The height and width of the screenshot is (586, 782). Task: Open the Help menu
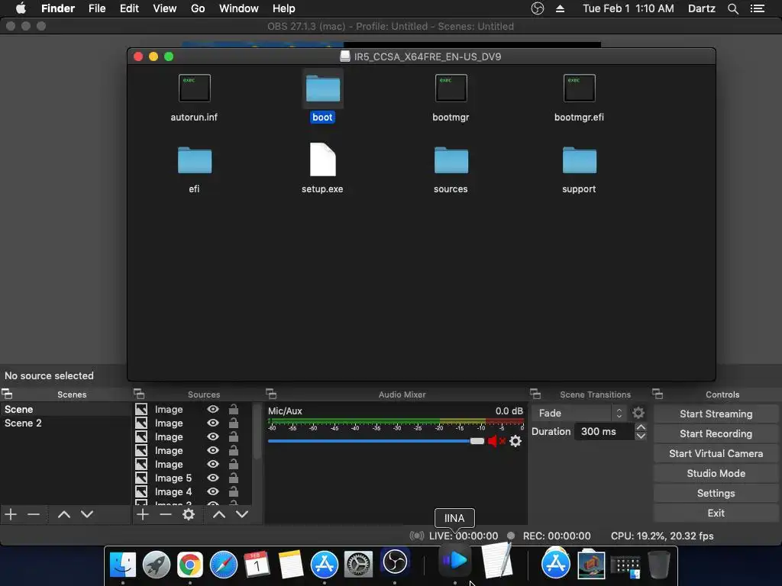click(284, 8)
